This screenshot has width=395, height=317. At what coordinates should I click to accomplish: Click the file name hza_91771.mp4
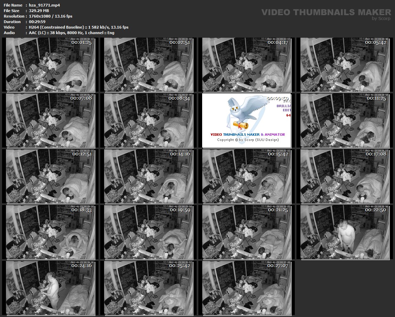click(44, 5)
